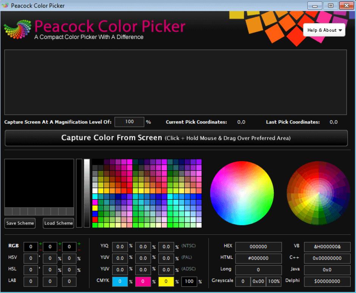Click the magnification level field showing 100
This screenshot has height=293, width=356.
click(x=129, y=122)
